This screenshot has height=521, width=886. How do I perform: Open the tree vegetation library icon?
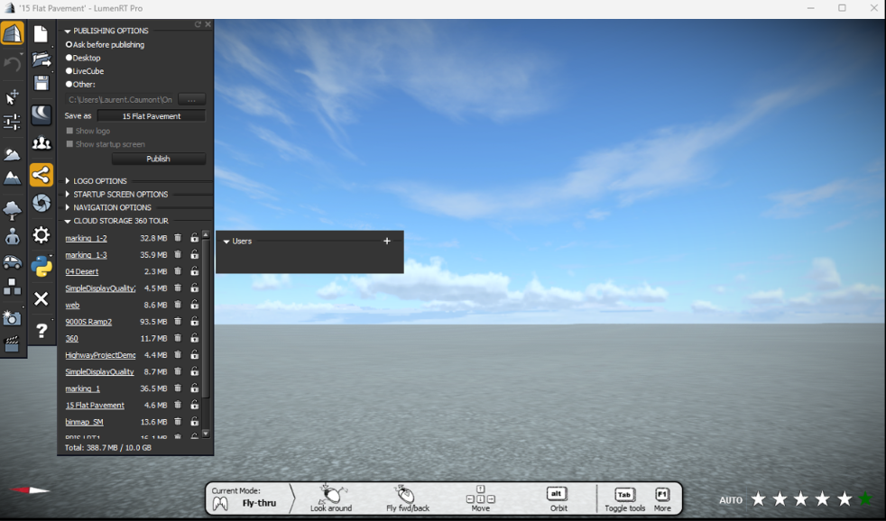(x=12, y=210)
